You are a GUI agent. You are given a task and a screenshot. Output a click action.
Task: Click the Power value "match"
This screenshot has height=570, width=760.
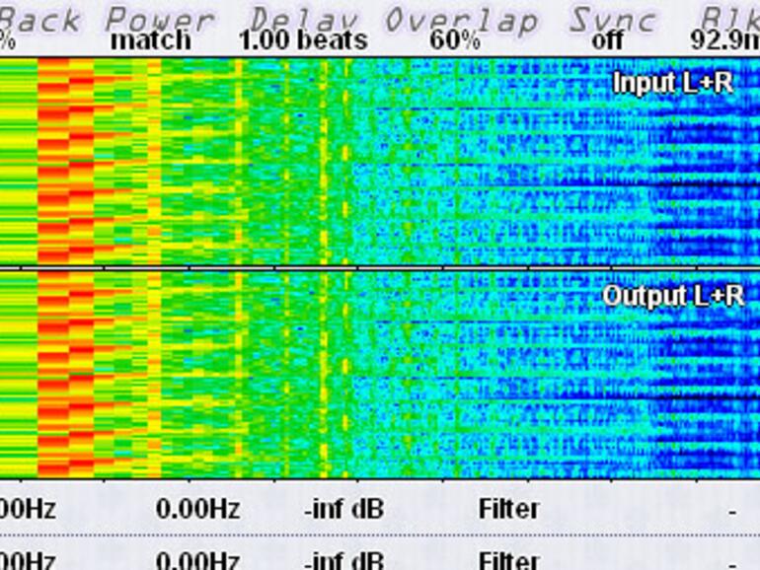pos(151,40)
